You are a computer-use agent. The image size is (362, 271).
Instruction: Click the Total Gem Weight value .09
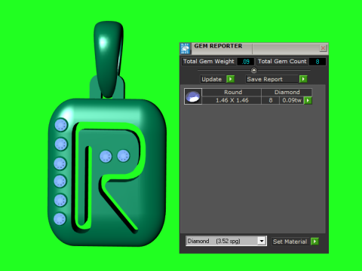click(x=246, y=62)
